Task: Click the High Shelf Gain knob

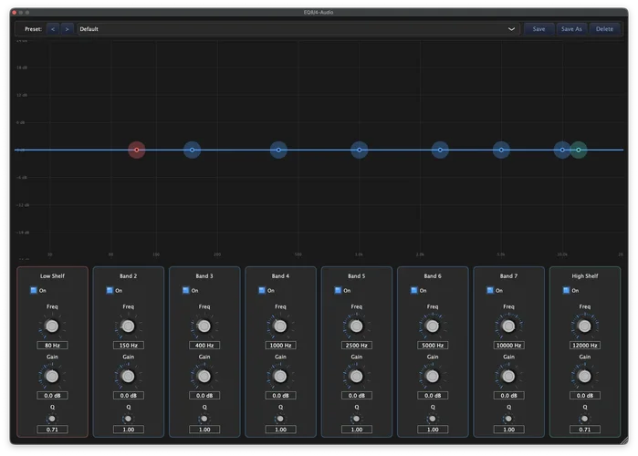Action: coord(584,377)
